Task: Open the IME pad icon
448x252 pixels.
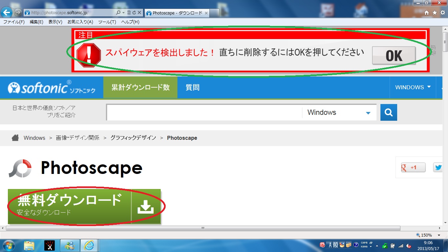Action: (x=342, y=245)
